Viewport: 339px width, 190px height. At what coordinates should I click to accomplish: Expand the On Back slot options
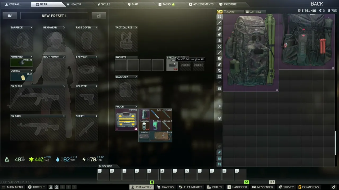click(x=64, y=116)
